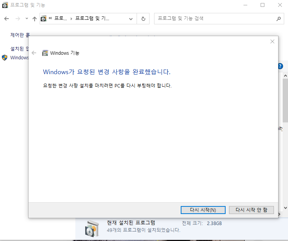Close the Windows 기능 dialog
288x241 pixels.
(x=272, y=41)
